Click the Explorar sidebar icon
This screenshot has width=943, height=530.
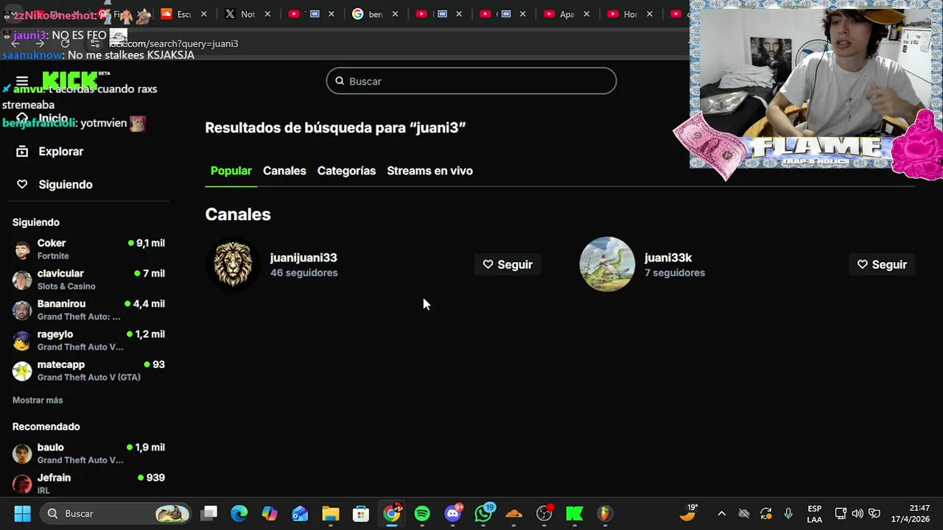point(22,151)
